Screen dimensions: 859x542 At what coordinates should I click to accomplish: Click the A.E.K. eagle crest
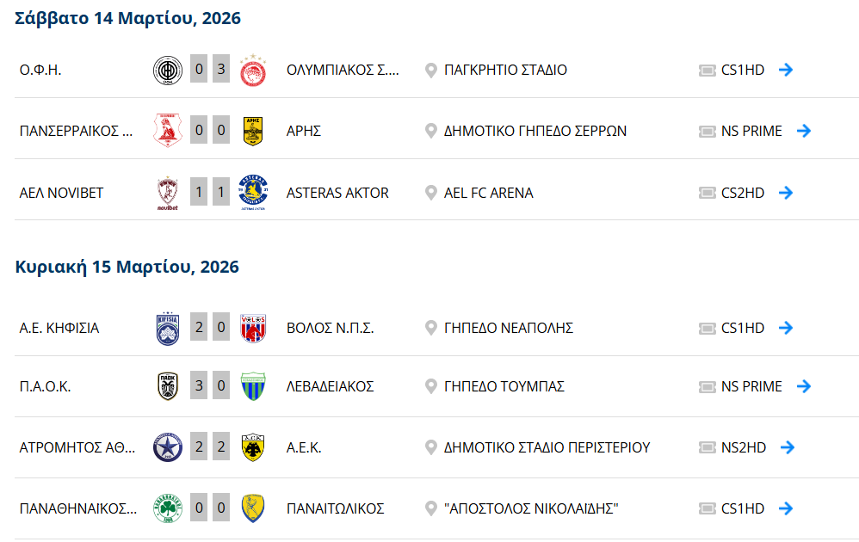coord(253,447)
